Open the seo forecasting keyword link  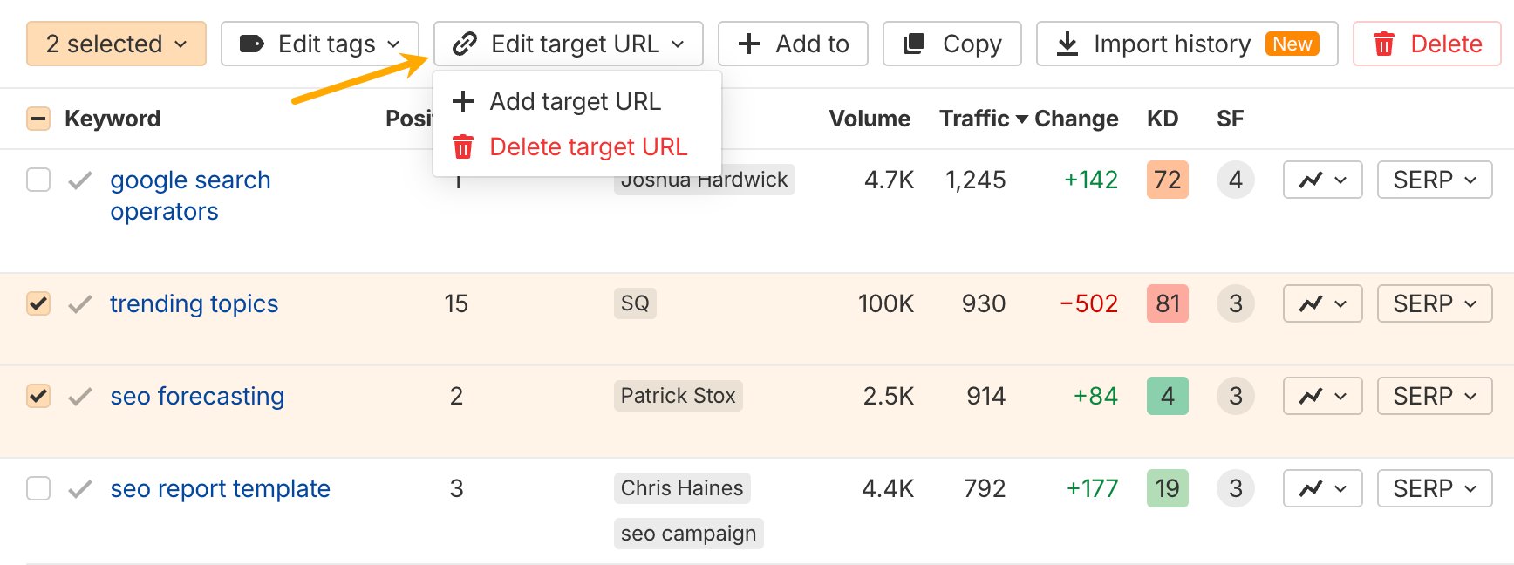click(x=197, y=396)
